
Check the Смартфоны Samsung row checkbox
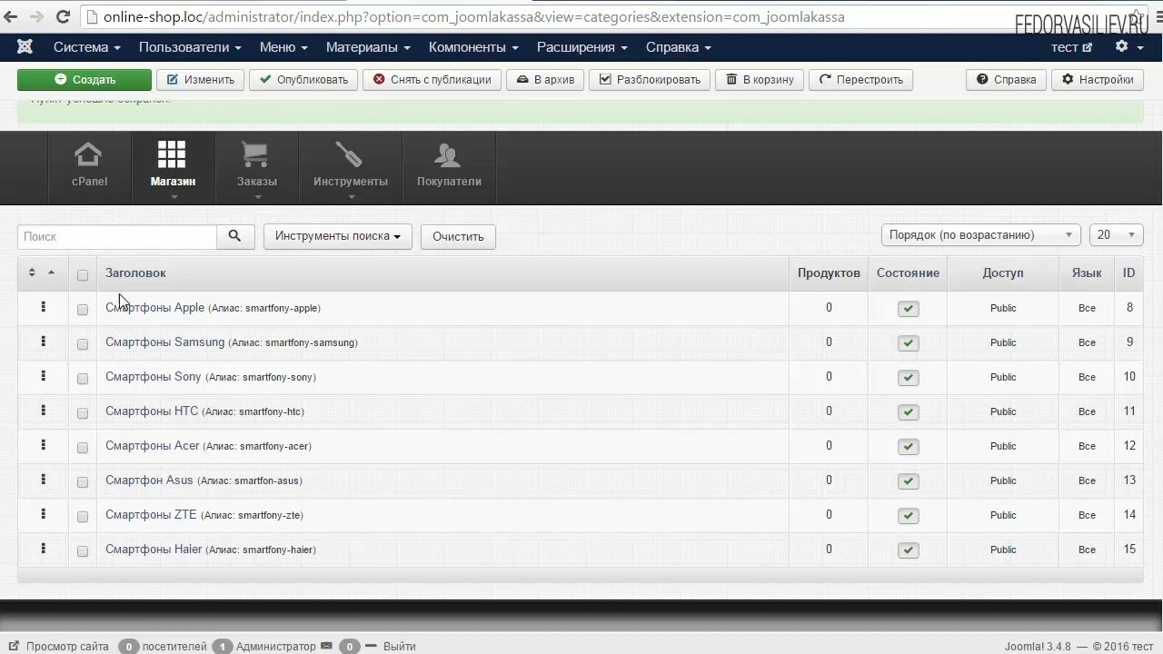click(83, 344)
